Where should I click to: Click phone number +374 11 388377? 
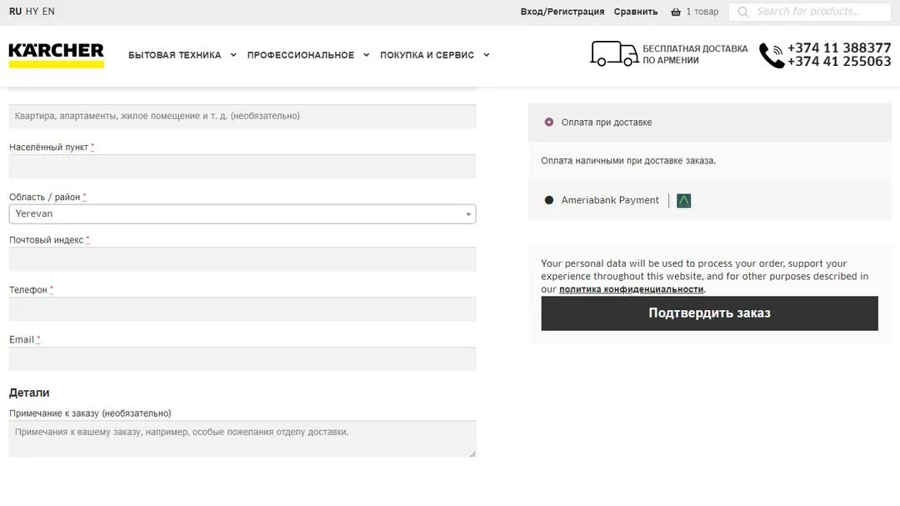(x=839, y=48)
